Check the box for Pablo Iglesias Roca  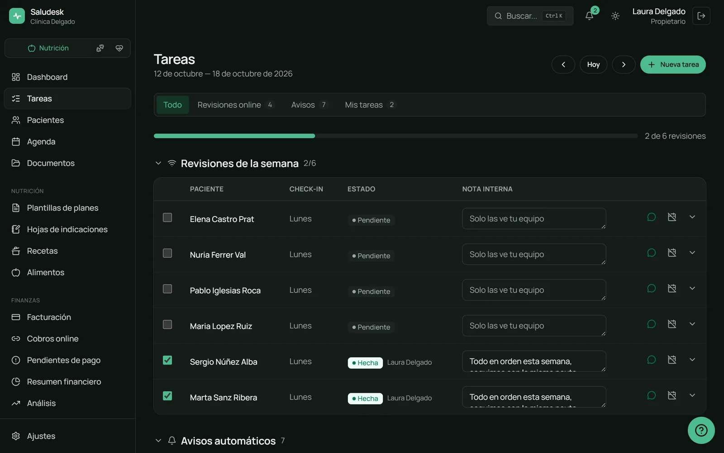(167, 289)
